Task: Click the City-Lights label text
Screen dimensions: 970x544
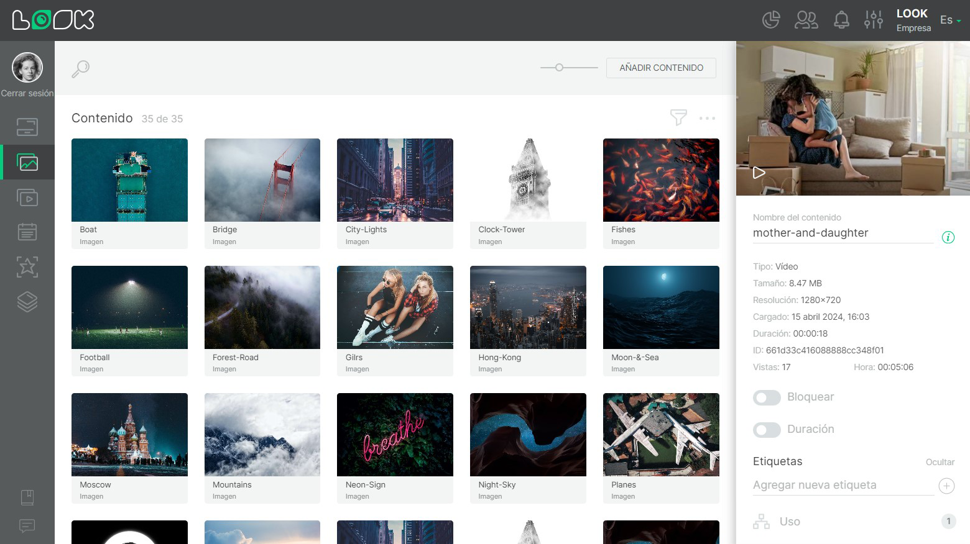Action: (x=366, y=230)
